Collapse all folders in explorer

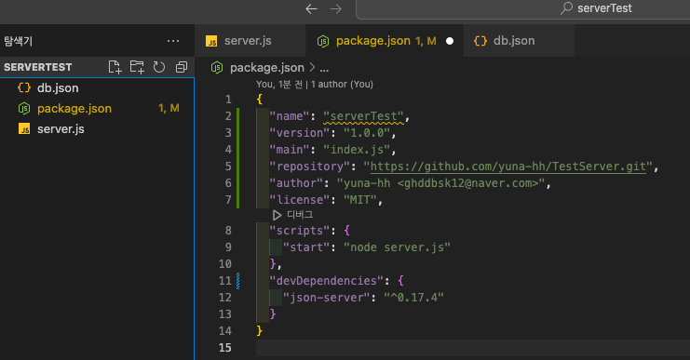pyautogui.click(x=182, y=67)
